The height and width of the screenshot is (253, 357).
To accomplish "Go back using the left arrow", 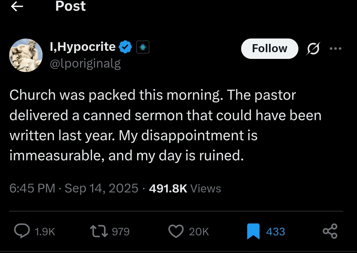I will click(x=17, y=7).
